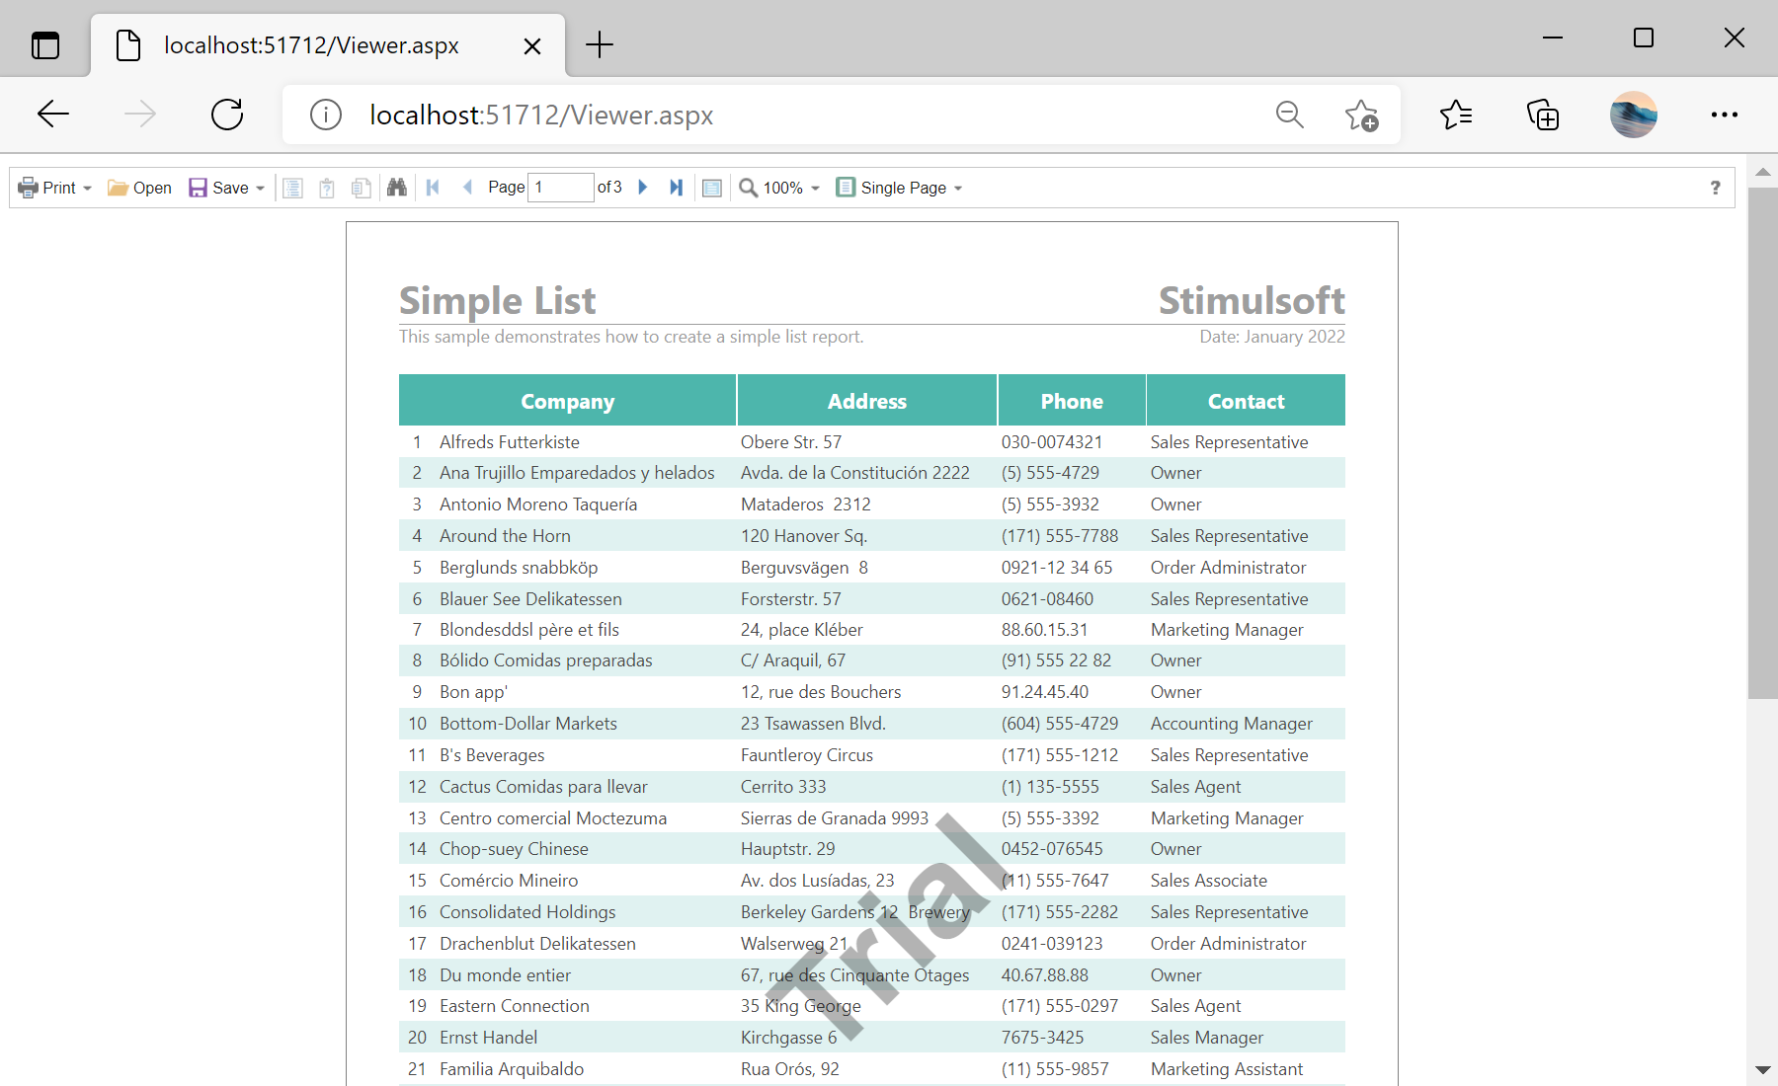Go to first page of the report
Viewport: 1778px width, 1086px height.
tap(433, 188)
